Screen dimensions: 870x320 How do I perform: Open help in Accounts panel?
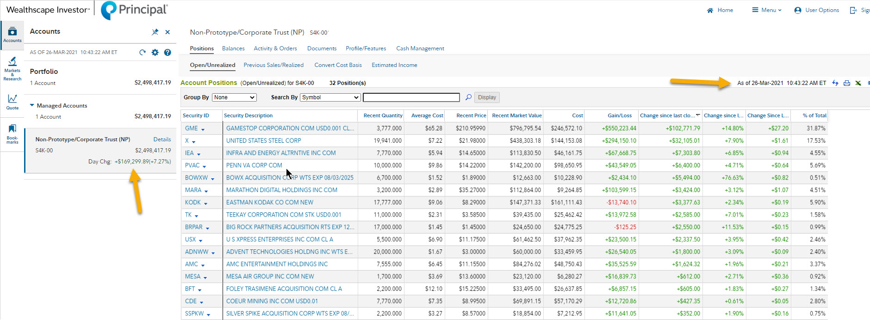(168, 52)
